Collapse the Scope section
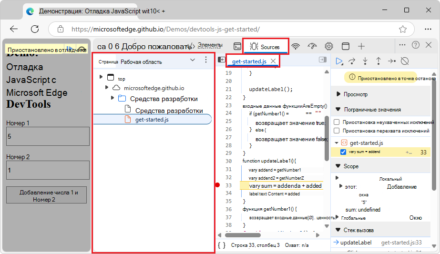 click(338, 166)
